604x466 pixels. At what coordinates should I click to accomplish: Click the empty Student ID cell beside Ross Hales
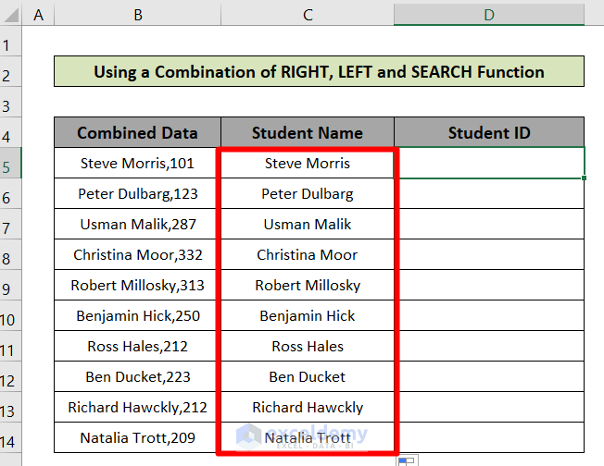[489, 347]
